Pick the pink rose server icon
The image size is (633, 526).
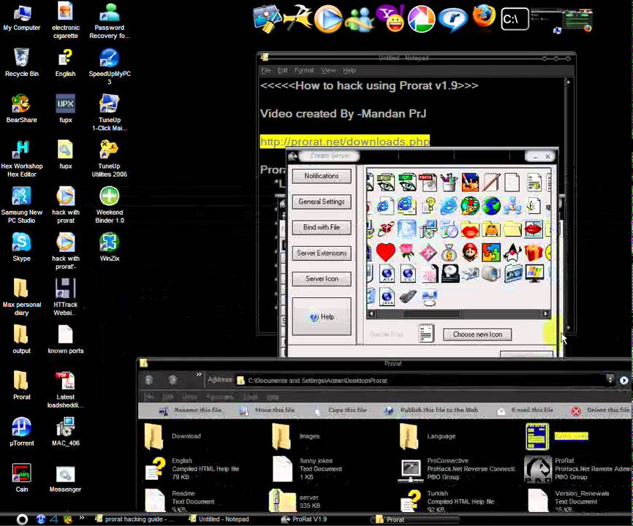tap(407, 252)
